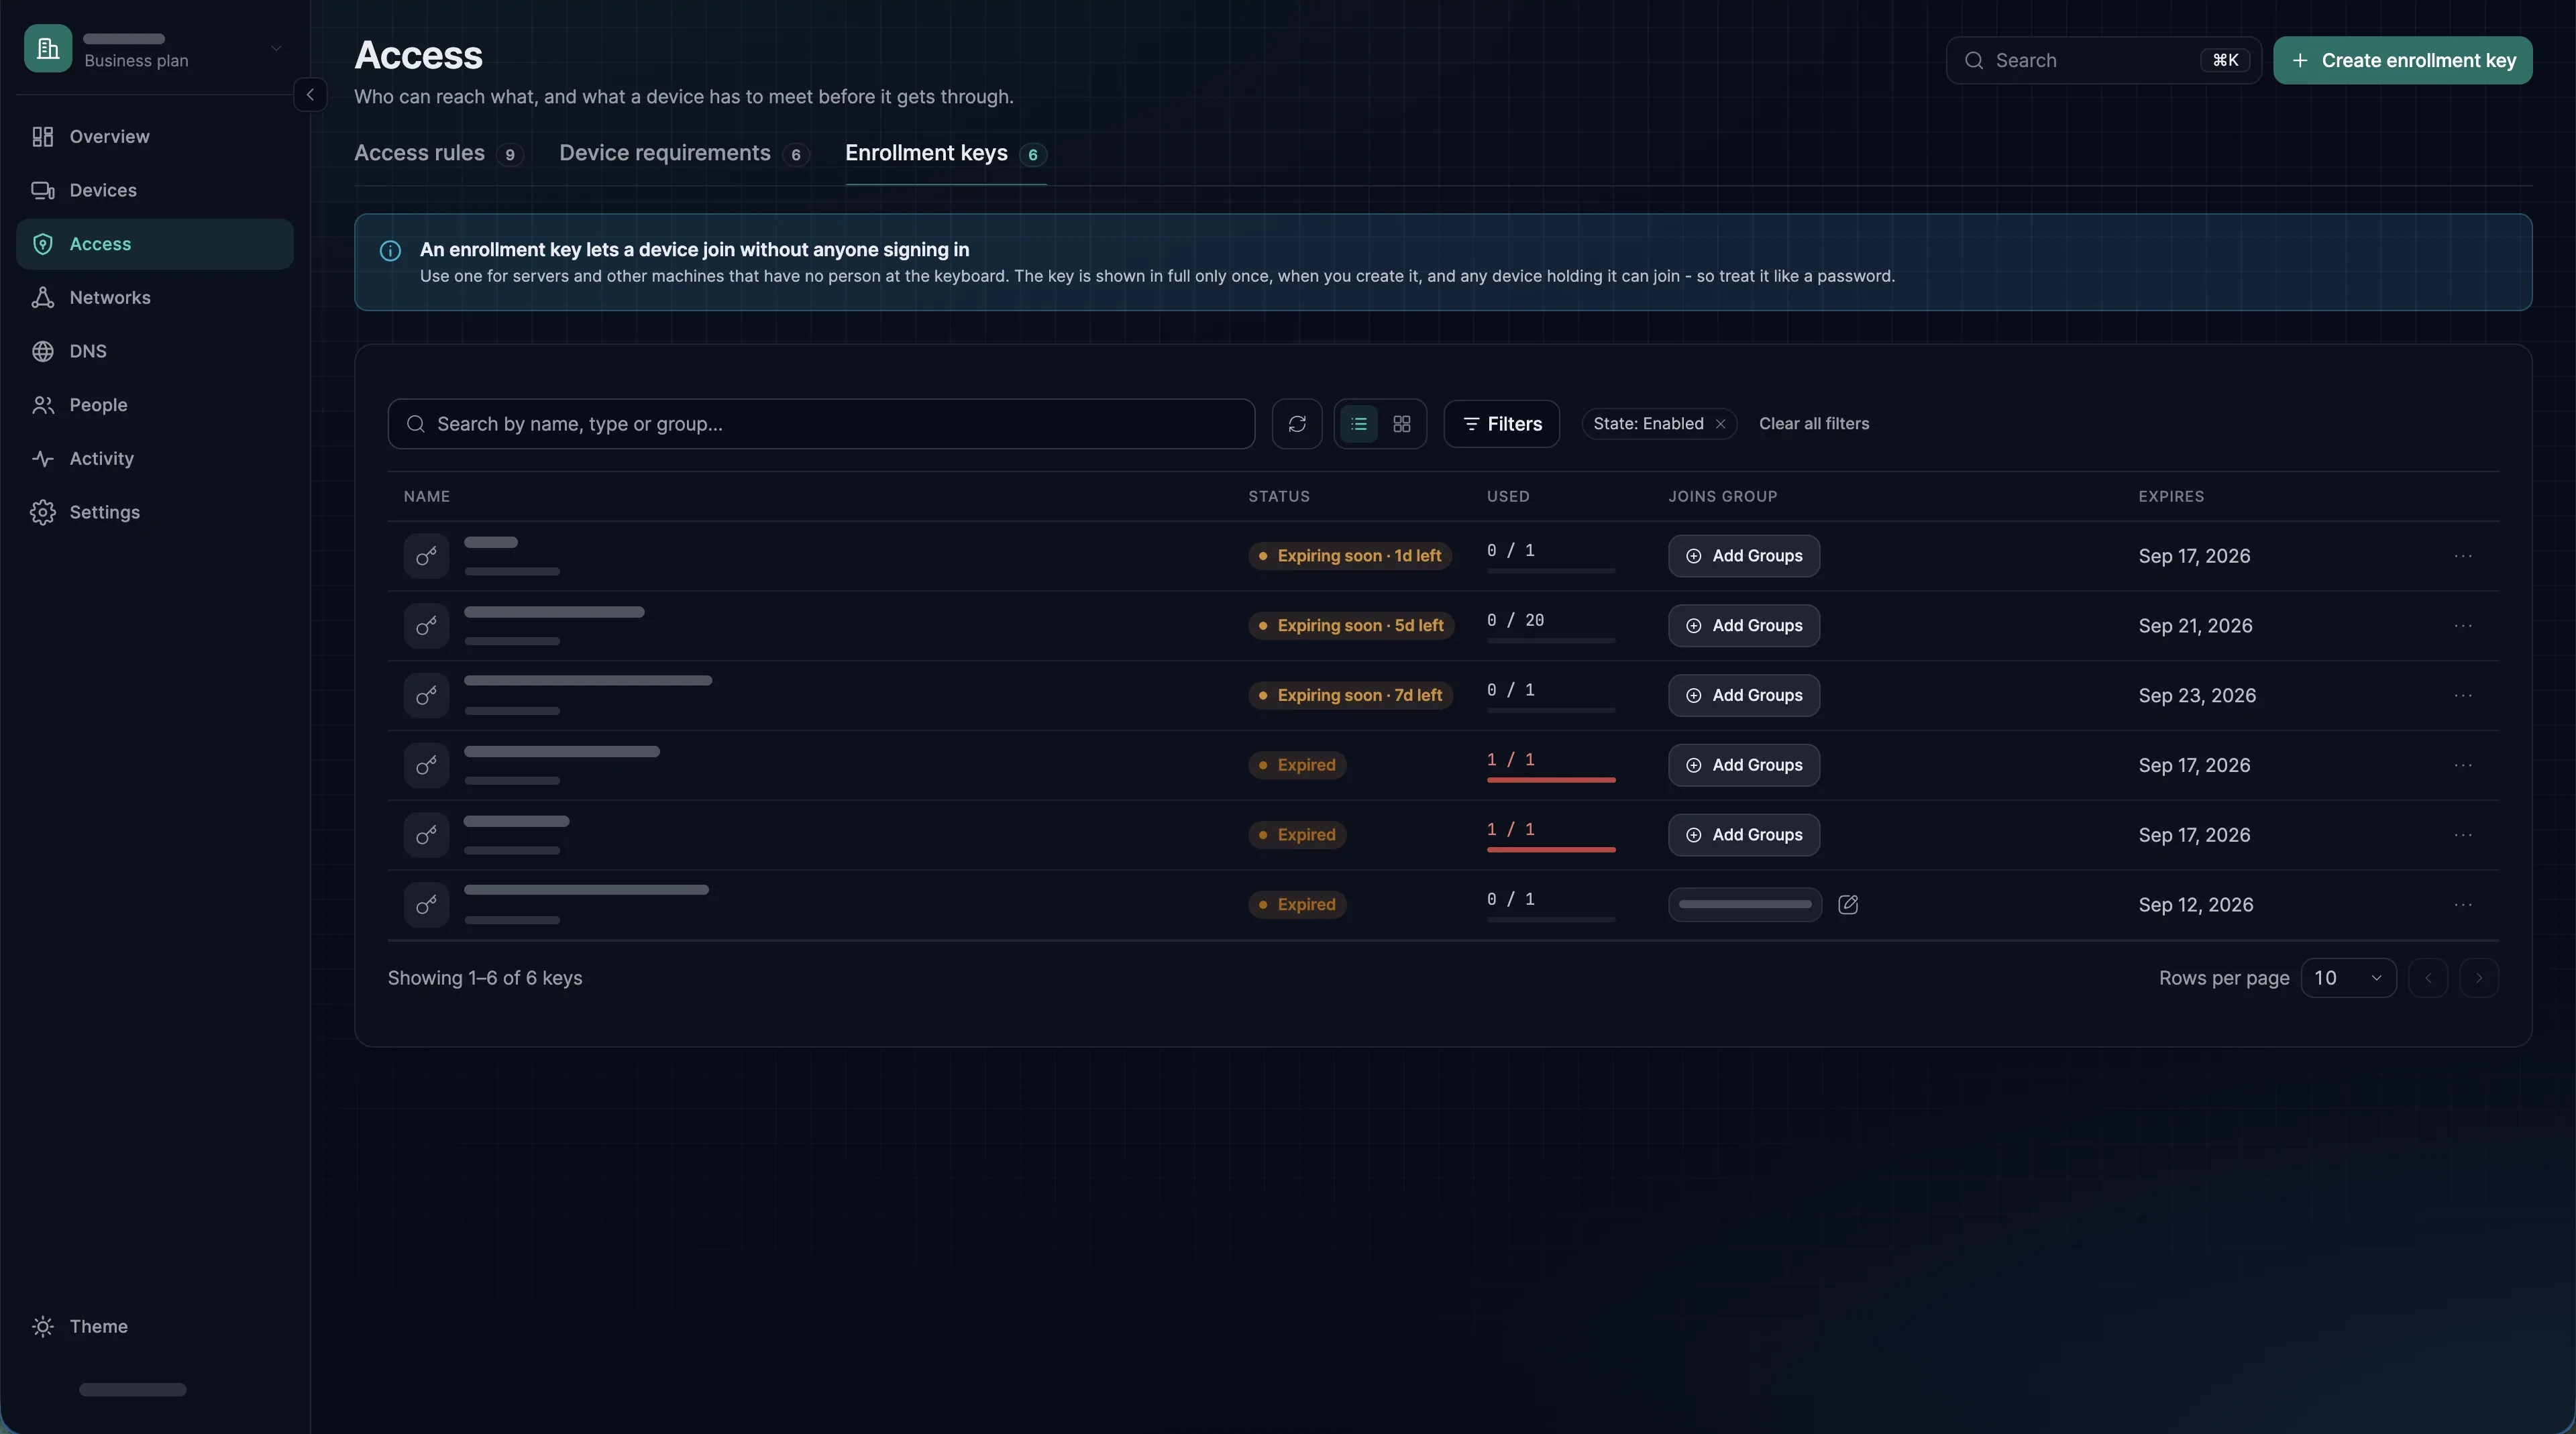Open the Filters button
Image resolution: width=2576 pixels, height=1434 pixels.
click(x=1501, y=424)
